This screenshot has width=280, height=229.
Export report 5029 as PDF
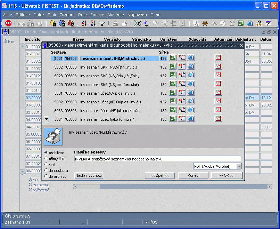coord(218,84)
